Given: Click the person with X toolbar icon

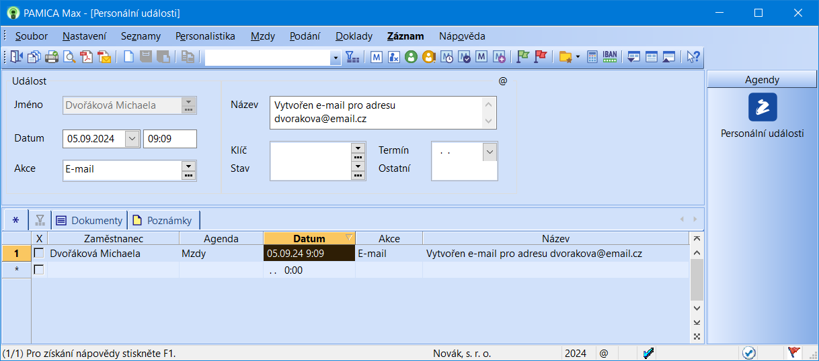Looking at the screenshot, I should point(394,57).
